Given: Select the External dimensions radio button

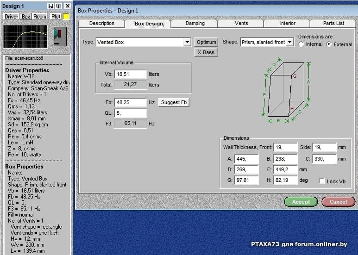Looking at the screenshot, I should click(x=329, y=44).
